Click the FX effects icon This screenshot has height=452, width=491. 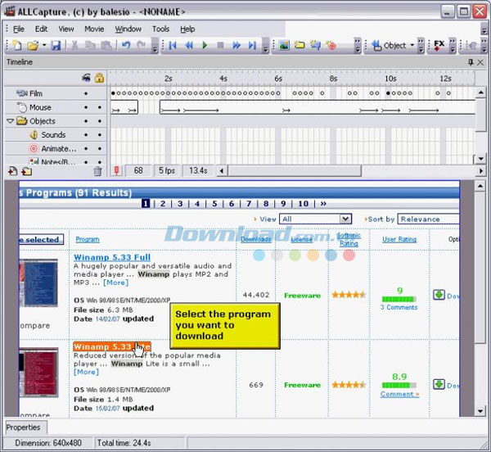click(439, 46)
